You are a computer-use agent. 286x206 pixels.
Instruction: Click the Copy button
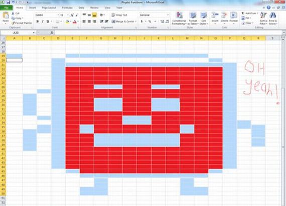click(x=16, y=18)
